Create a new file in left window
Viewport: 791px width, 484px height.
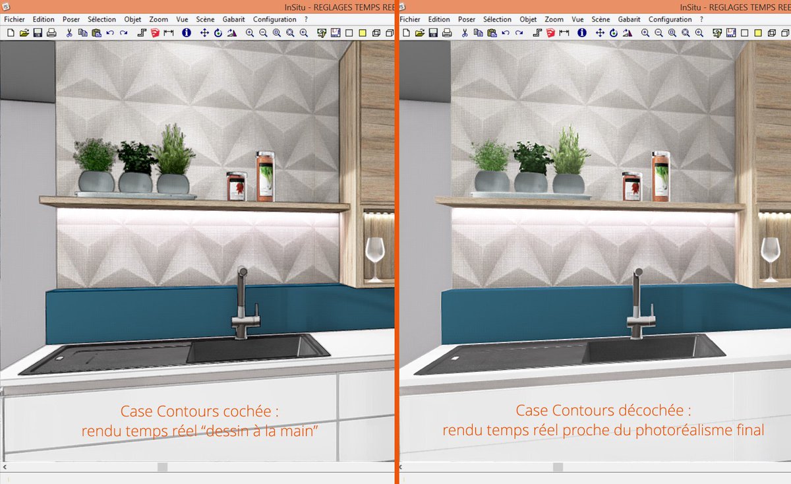9,32
